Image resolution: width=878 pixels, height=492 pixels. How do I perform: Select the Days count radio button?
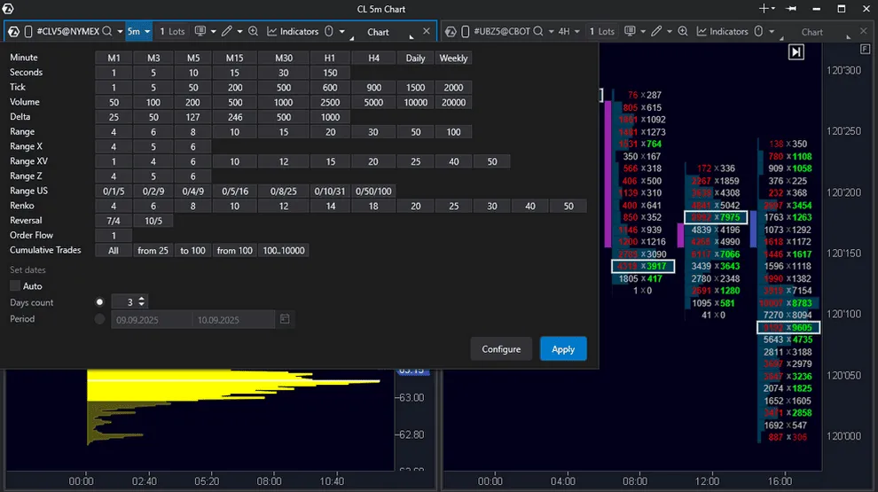(99, 302)
